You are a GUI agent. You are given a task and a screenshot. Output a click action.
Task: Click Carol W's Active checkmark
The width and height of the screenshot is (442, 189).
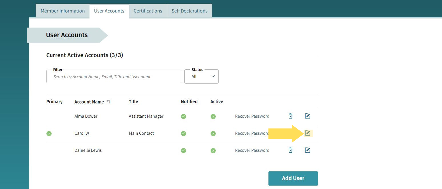213,133
